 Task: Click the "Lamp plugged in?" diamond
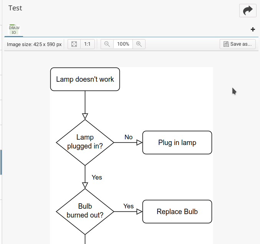click(x=85, y=142)
